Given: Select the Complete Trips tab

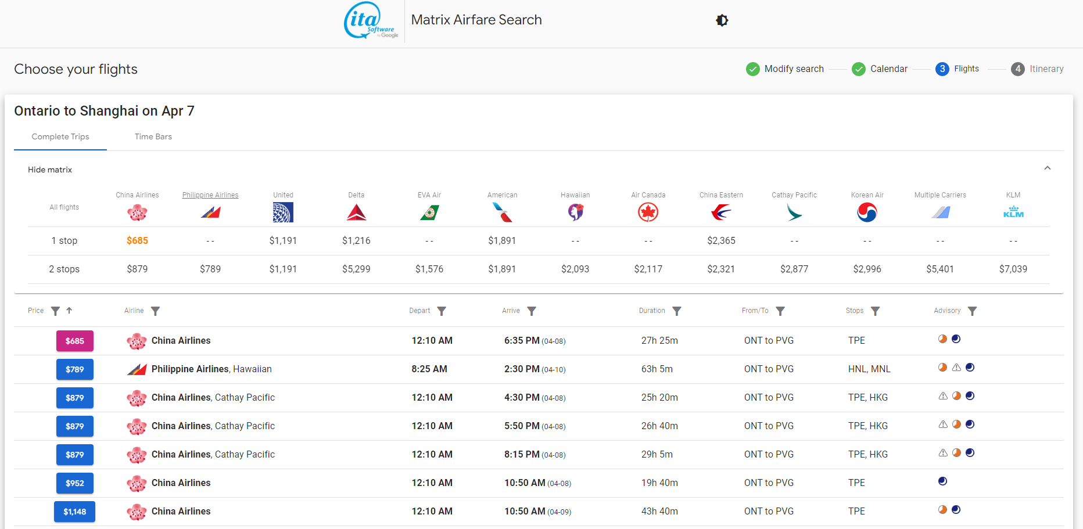Looking at the screenshot, I should pyautogui.click(x=60, y=137).
